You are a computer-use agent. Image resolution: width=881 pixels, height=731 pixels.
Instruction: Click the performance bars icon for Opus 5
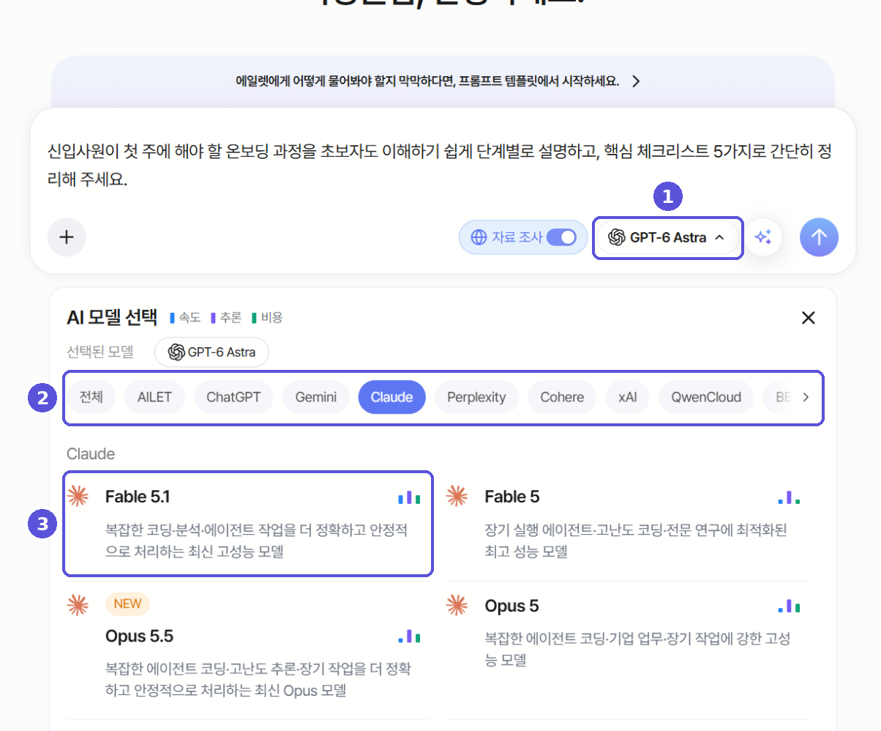pyautogui.click(x=789, y=606)
